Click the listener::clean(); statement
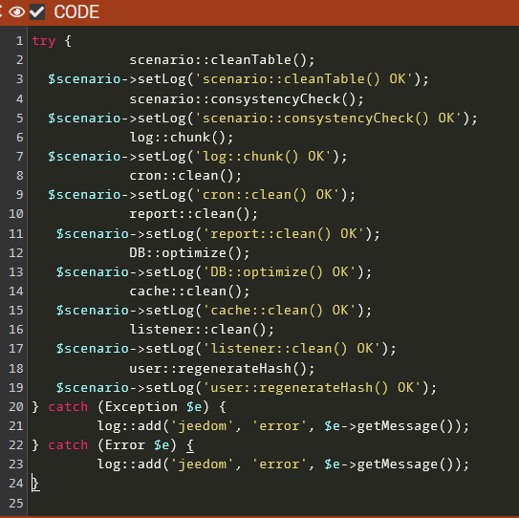 click(x=202, y=330)
